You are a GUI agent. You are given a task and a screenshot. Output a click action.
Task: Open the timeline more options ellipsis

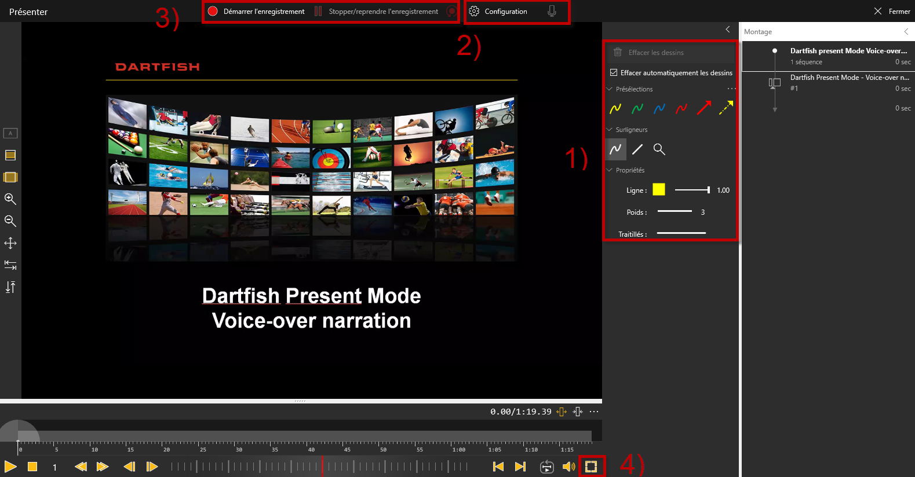(594, 412)
